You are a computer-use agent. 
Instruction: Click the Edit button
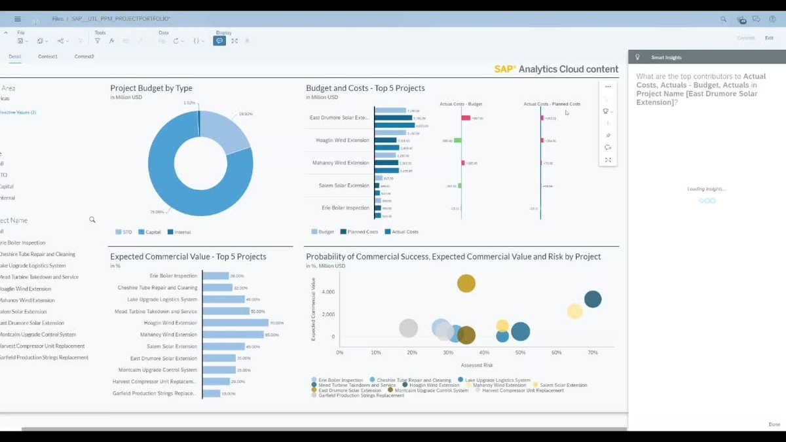click(769, 38)
